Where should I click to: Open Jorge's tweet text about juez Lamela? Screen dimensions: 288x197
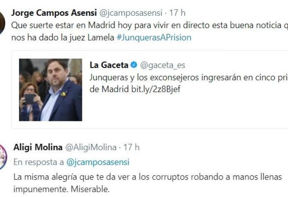tap(150, 32)
